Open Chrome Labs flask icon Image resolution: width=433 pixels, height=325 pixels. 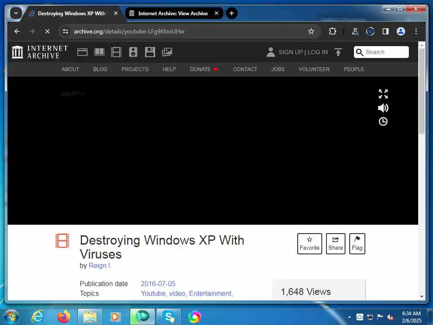(x=355, y=31)
